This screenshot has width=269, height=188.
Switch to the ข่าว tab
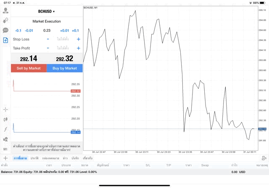66,158
